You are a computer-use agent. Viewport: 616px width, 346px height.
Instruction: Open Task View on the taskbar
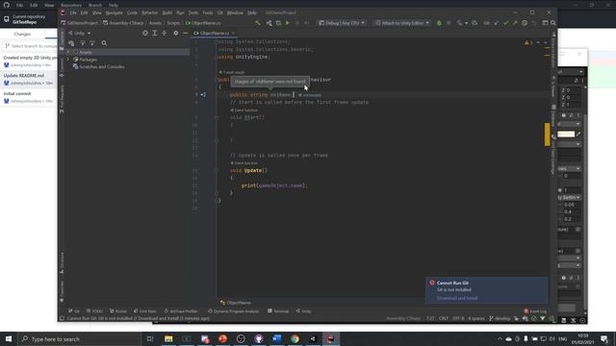(x=150, y=339)
